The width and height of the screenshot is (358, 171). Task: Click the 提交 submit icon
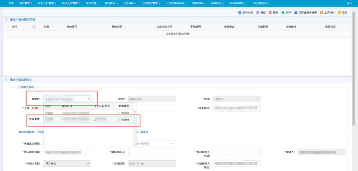339,13
